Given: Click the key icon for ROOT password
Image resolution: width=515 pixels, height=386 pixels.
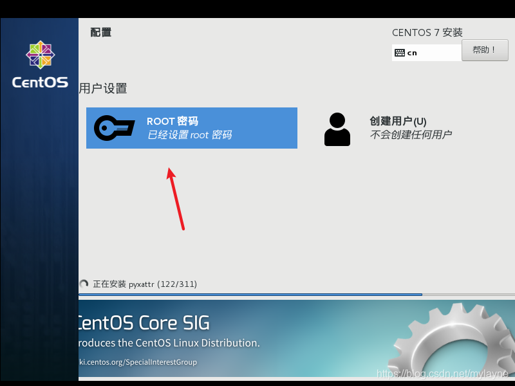Looking at the screenshot, I should (x=115, y=128).
